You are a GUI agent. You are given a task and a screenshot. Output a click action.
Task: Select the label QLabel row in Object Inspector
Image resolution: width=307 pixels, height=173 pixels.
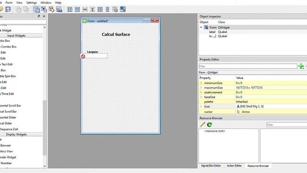253,32
